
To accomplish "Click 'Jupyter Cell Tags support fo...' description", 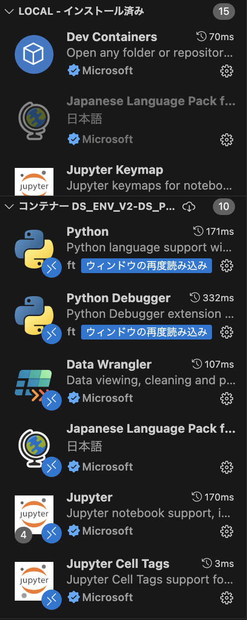I will coord(151,580).
